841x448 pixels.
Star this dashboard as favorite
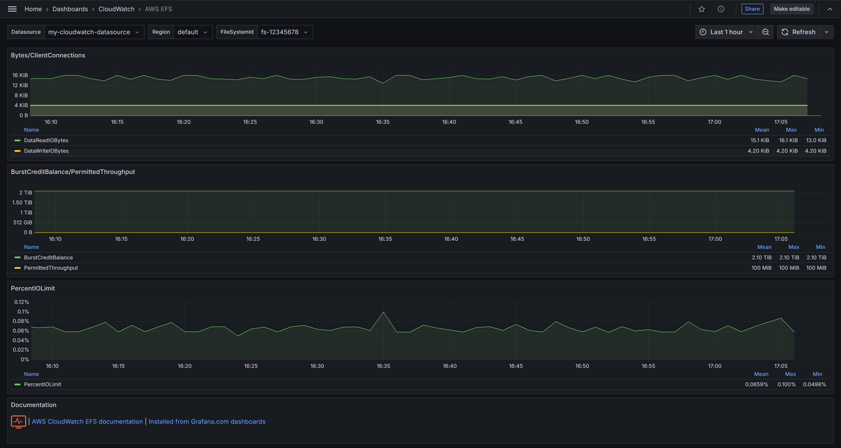(x=701, y=9)
